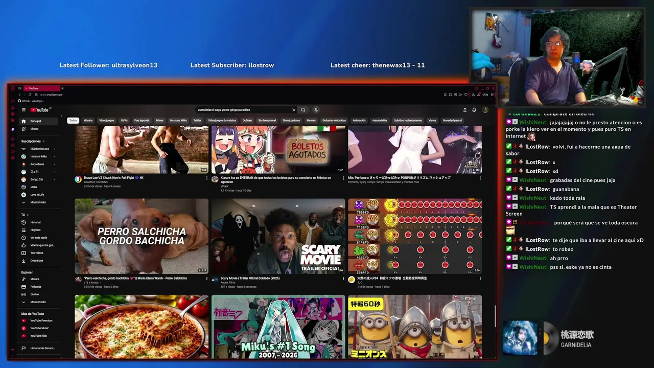Reload the page in browser toolbar
Viewport: 654px width, 368px height.
(x=31, y=95)
